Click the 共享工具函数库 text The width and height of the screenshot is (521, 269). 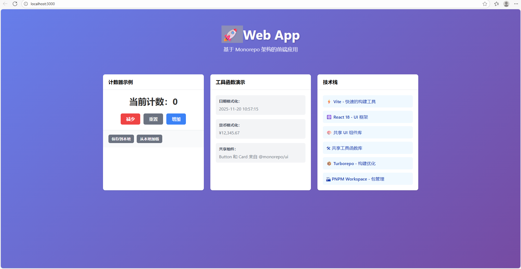tap(347, 148)
